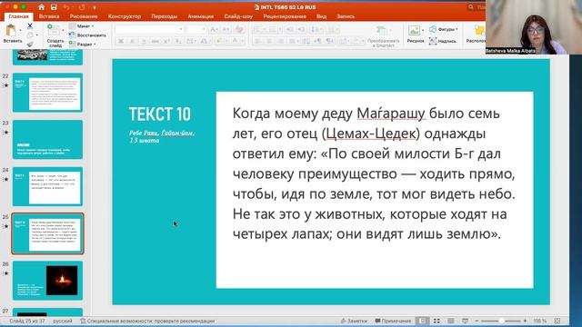Click the Clear Formatting icon
582x327 pixels.
coord(239,29)
